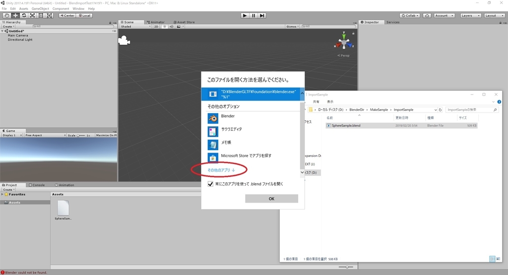Toggle Persp projection label
Screen dimensions: 508x275
343,55
